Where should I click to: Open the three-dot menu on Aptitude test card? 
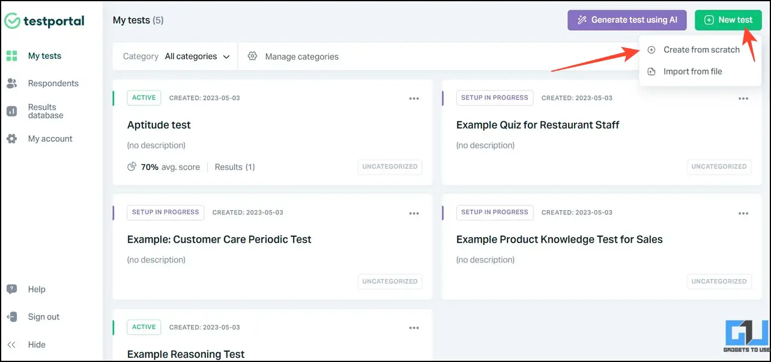[x=414, y=98]
